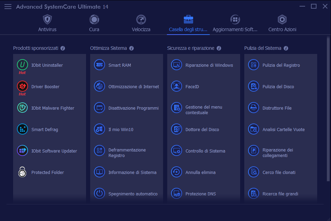331x221 pixels.
Task: Go to the Centro Azioni tab
Action: pyautogui.click(x=282, y=23)
